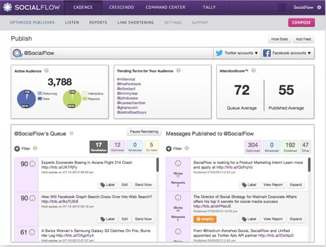This screenshot has width=326, height=247.
Task: Click the SocialFlow starburst logo
Action: point(7,7)
